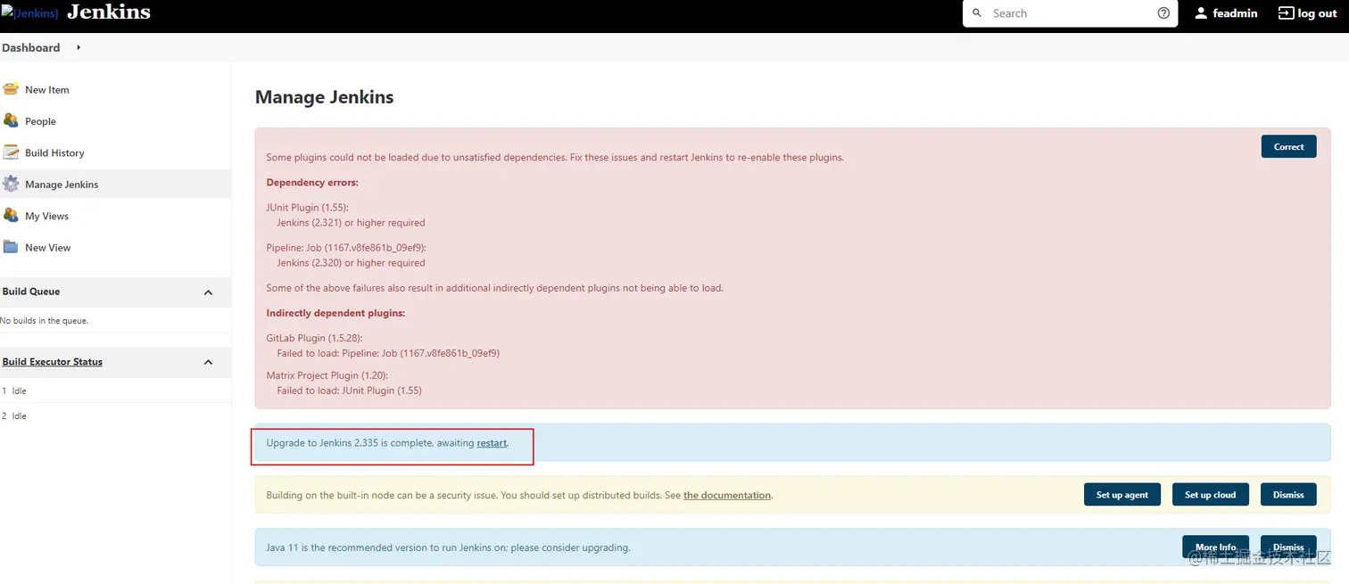Dismiss the built-in node security warning
The width and height of the screenshot is (1349, 584).
1288,495
